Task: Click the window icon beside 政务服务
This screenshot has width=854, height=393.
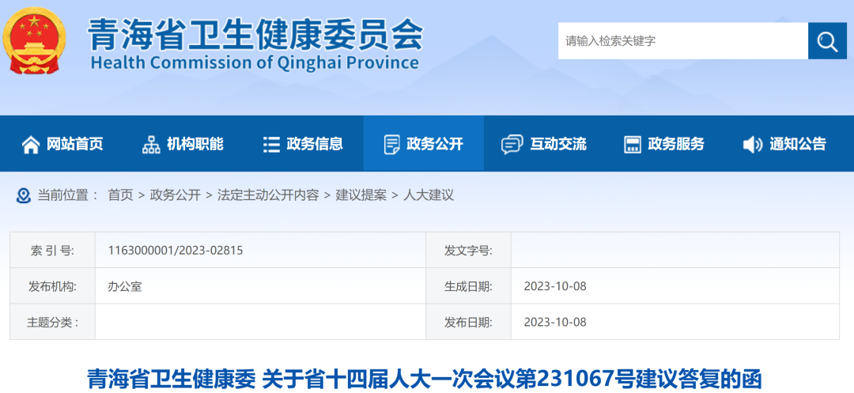Action: [x=633, y=144]
